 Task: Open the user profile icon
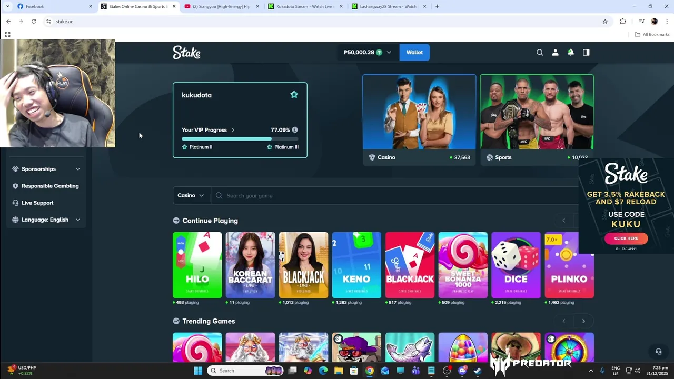555,52
